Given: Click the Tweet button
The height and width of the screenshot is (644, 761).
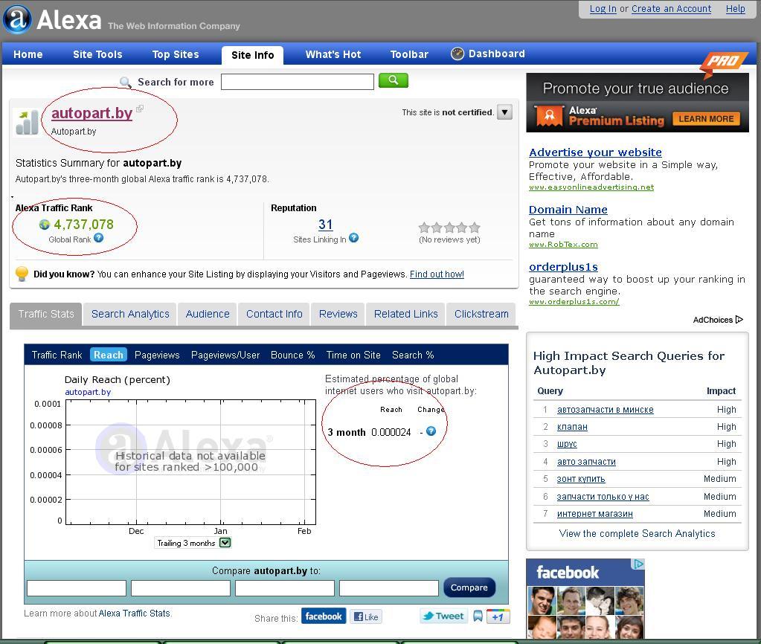Looking at the screenshot, I should [443, 616].
